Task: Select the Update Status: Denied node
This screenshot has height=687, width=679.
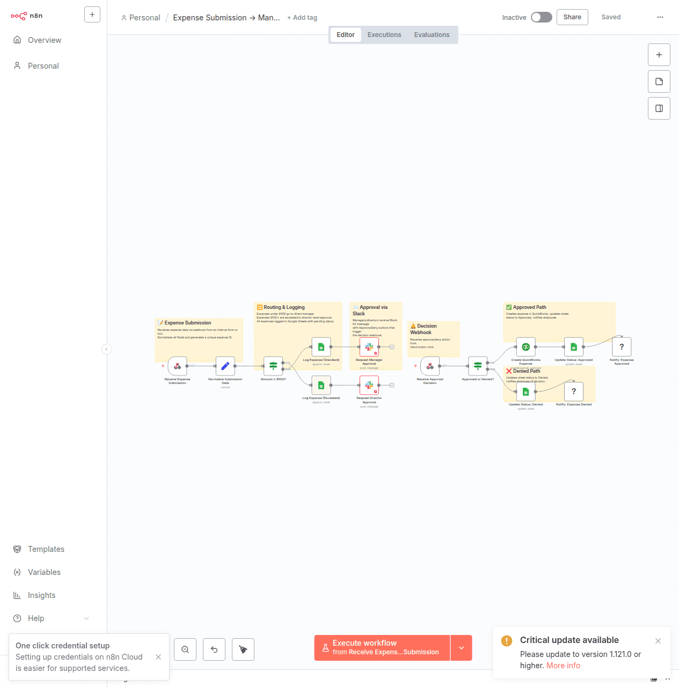Action: point(525,391)
